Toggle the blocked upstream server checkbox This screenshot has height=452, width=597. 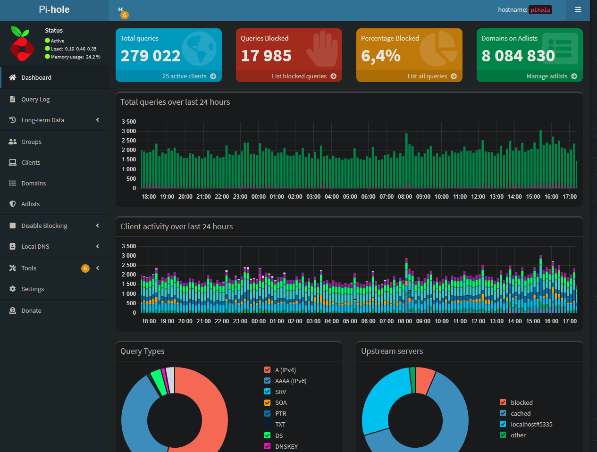click(x=503, y=402)
